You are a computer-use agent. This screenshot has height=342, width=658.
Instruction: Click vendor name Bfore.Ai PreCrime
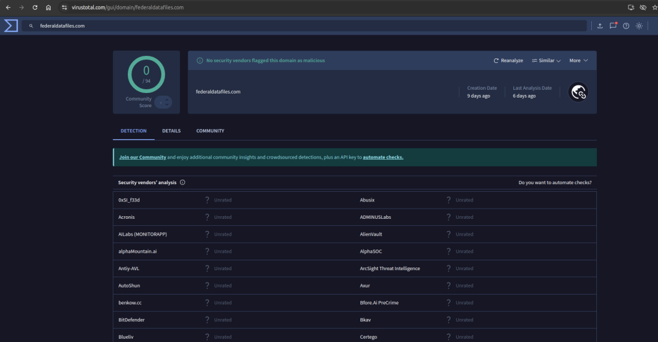379,303
